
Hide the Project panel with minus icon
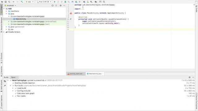pyautogui.click(x=64, y=6)
